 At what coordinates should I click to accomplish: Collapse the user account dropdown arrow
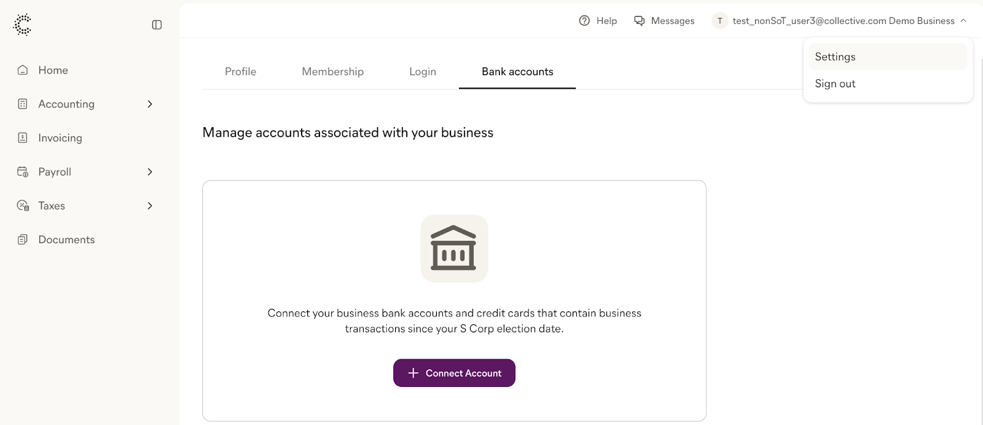pos(963,21)
